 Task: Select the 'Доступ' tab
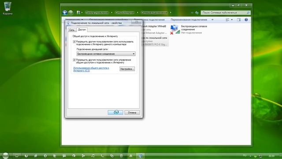pos(82,30)
